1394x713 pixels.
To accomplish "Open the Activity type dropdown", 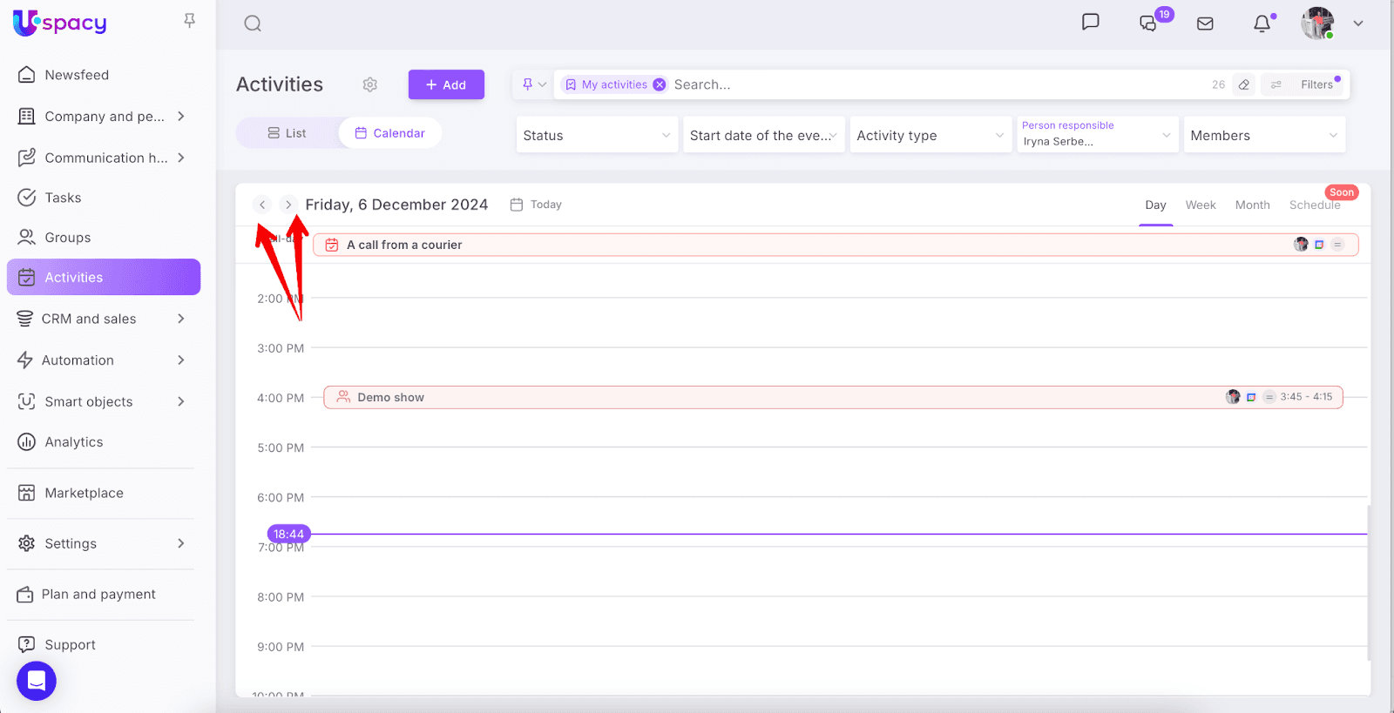I will coord(930,135).
